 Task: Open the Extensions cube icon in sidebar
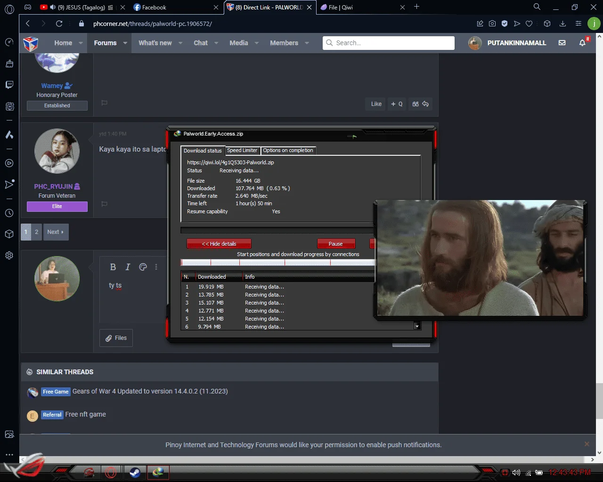9,234
